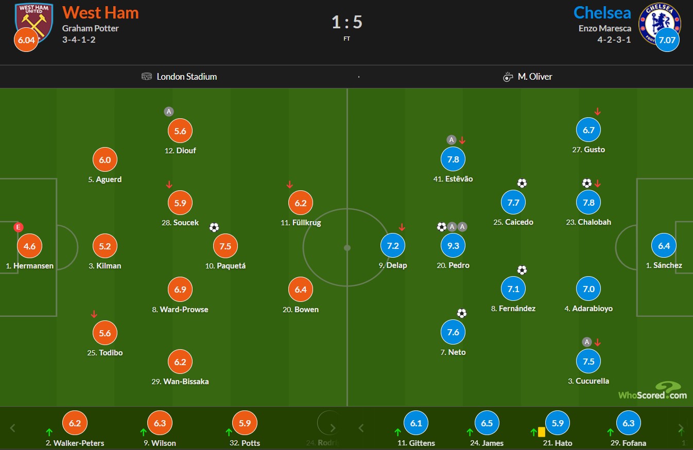
Task: Show next West Ham bench players
Action: 333,428
